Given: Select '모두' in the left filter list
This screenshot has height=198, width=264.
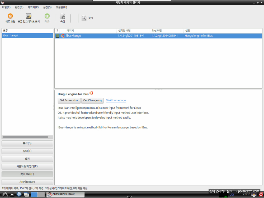Looking at the screenshot, I should click(27, 31).
